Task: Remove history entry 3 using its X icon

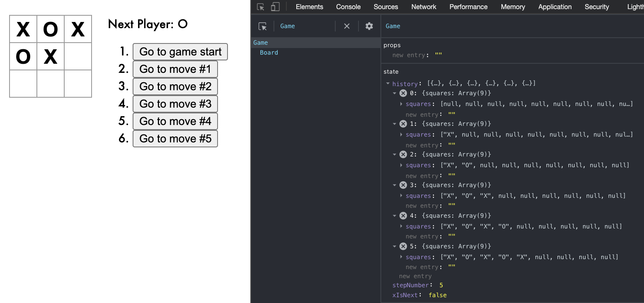Action: click(x=403, y=185)
